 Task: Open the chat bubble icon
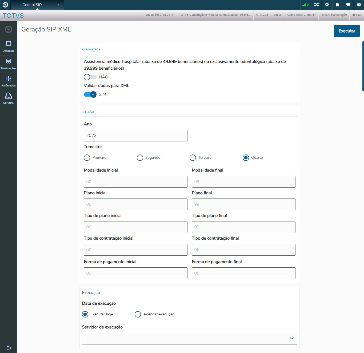tap(348, 5)
